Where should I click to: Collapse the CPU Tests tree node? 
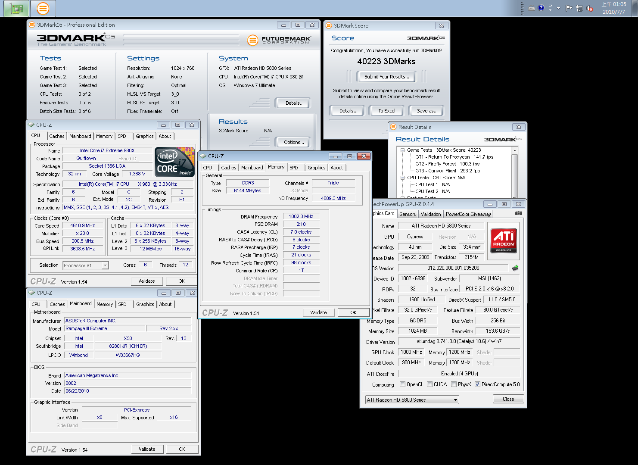coord(402,178)
